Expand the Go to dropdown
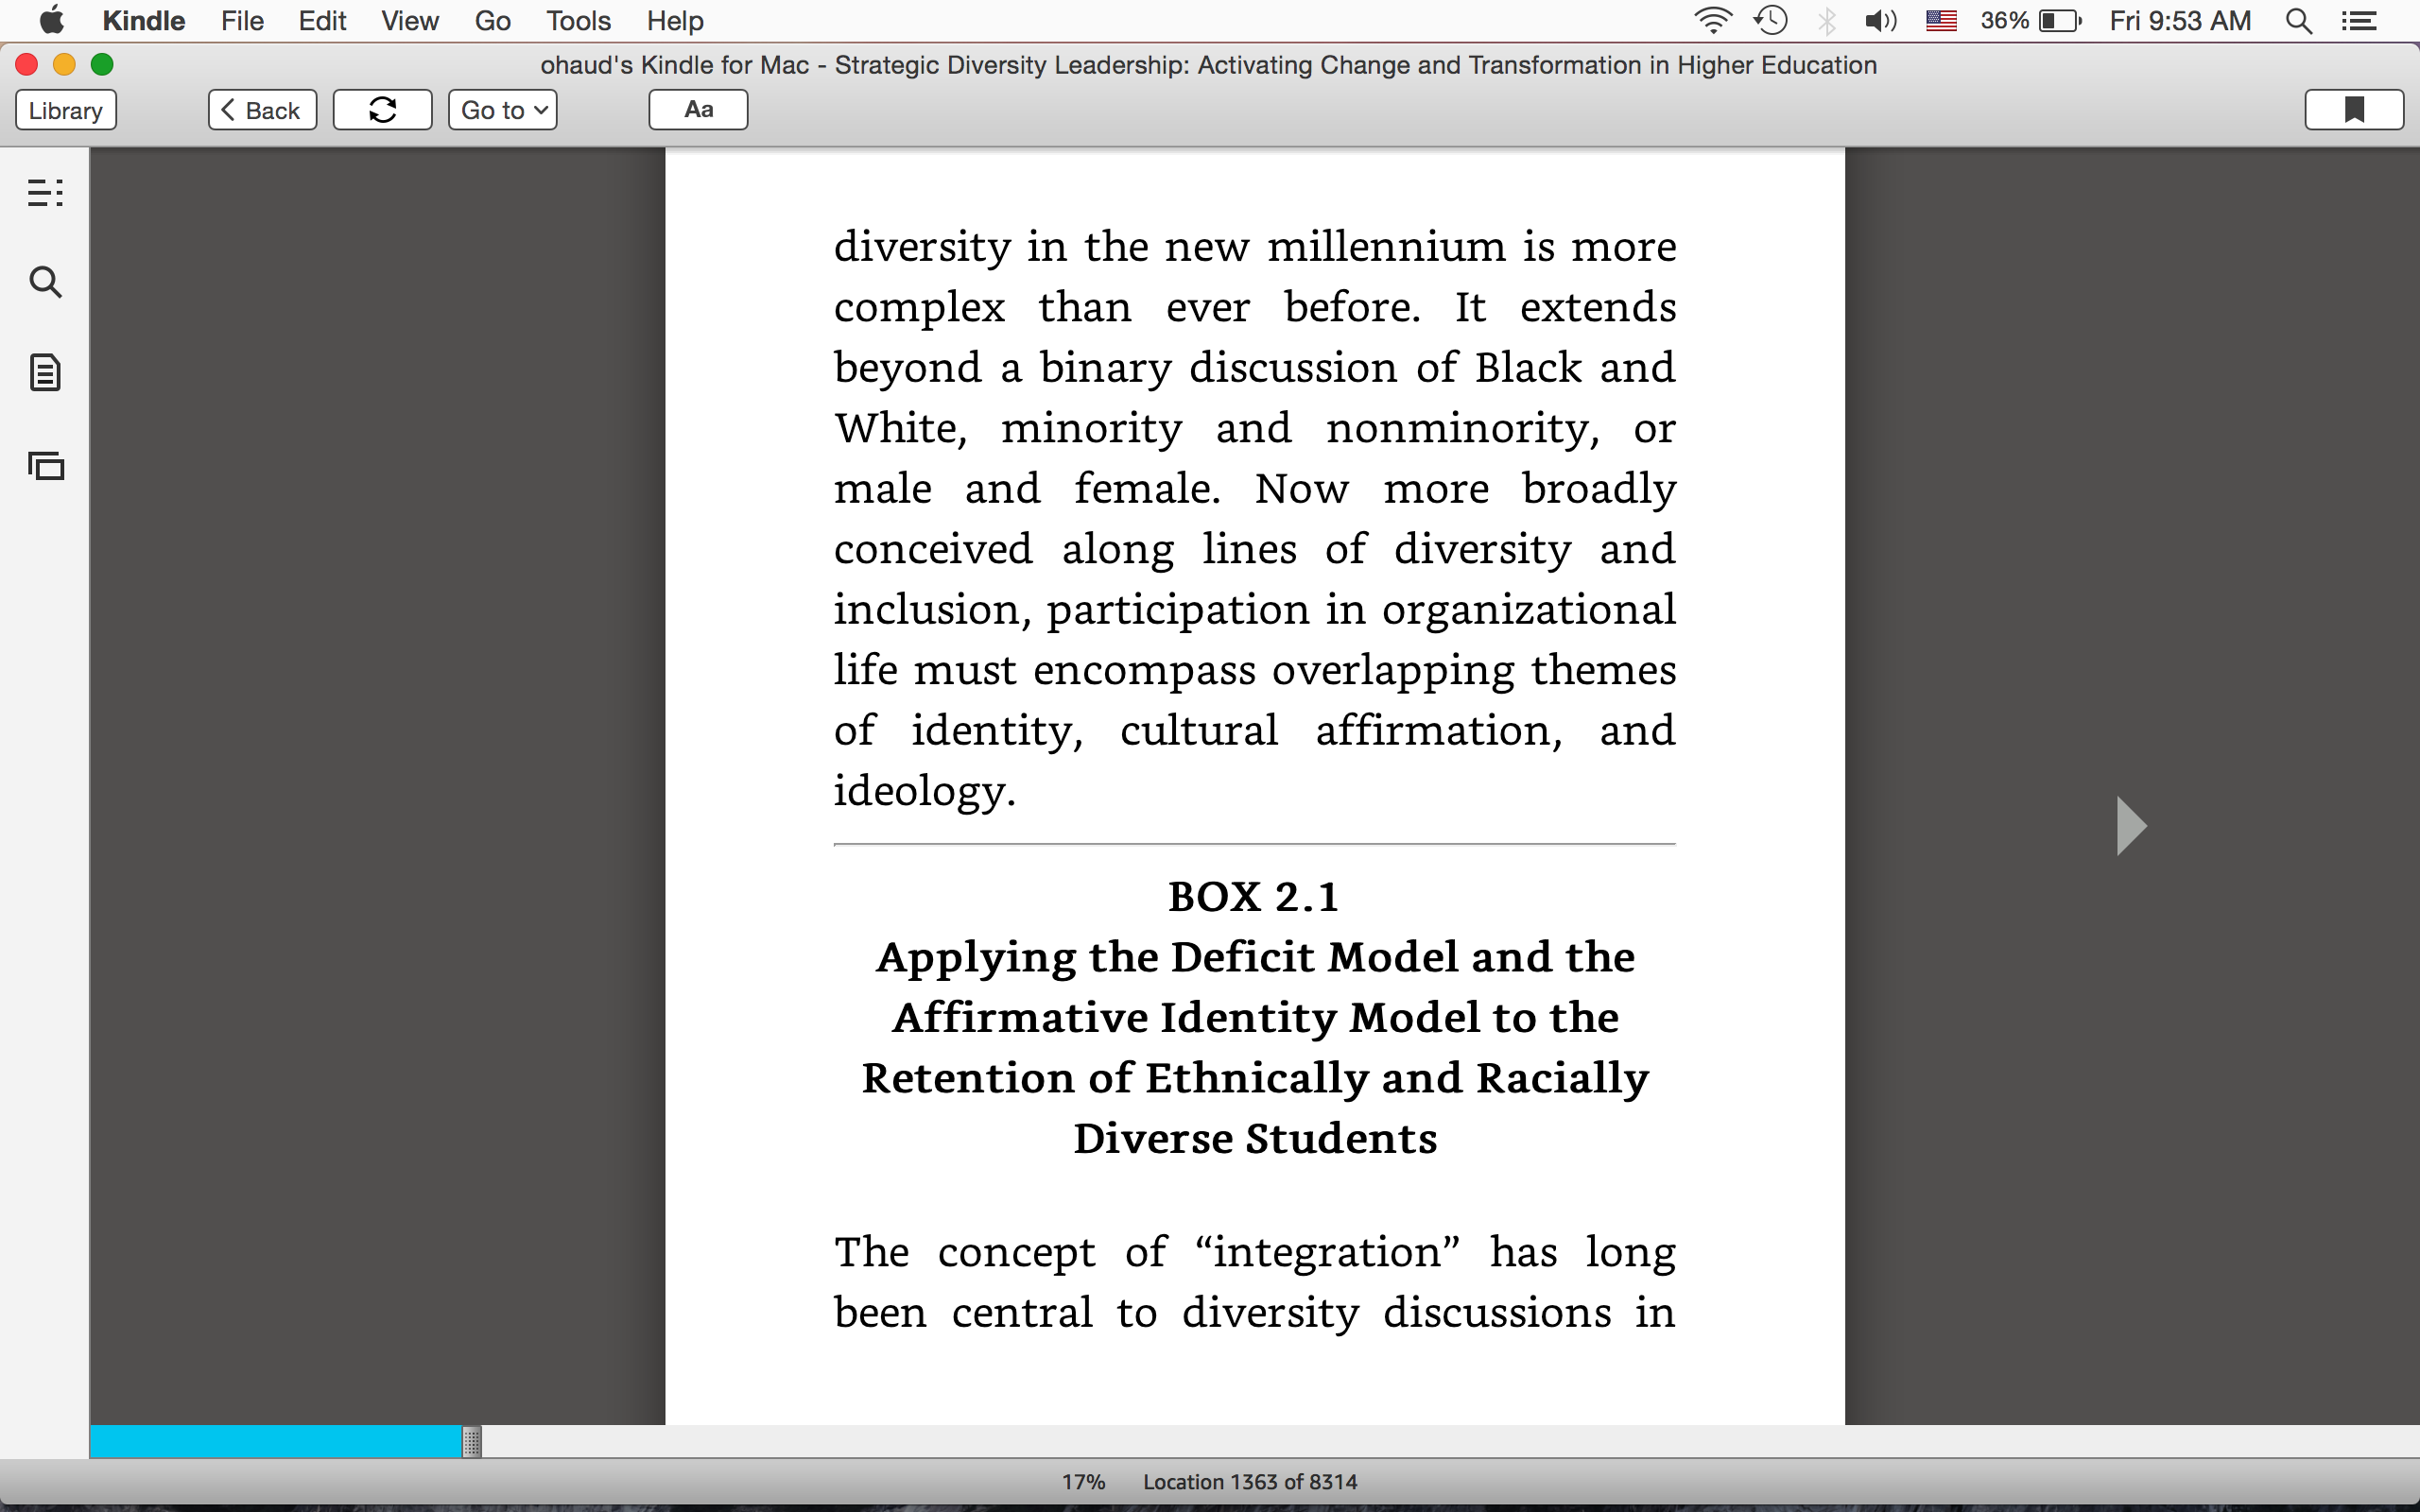2420x1512 pixels. point(502,110)
